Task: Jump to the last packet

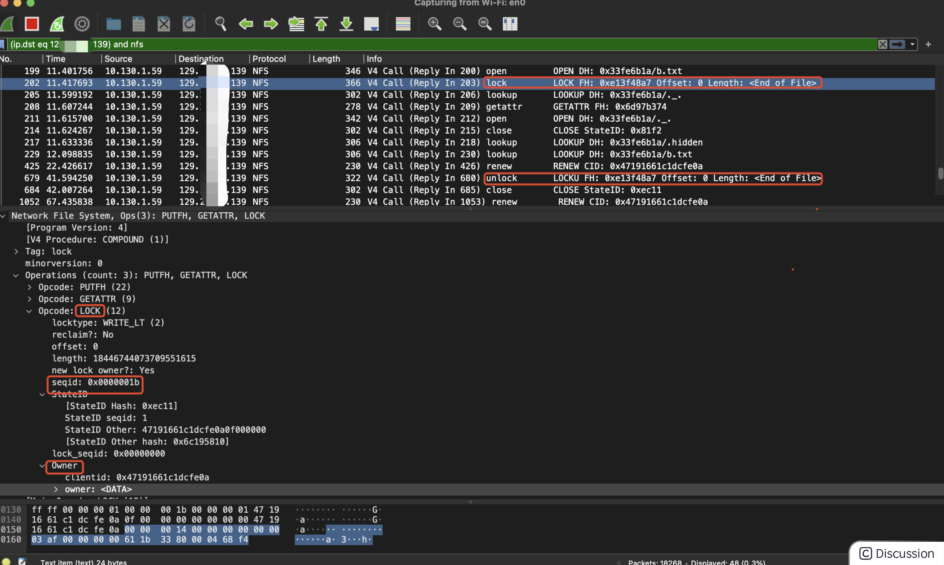Action: pos(346,24)
